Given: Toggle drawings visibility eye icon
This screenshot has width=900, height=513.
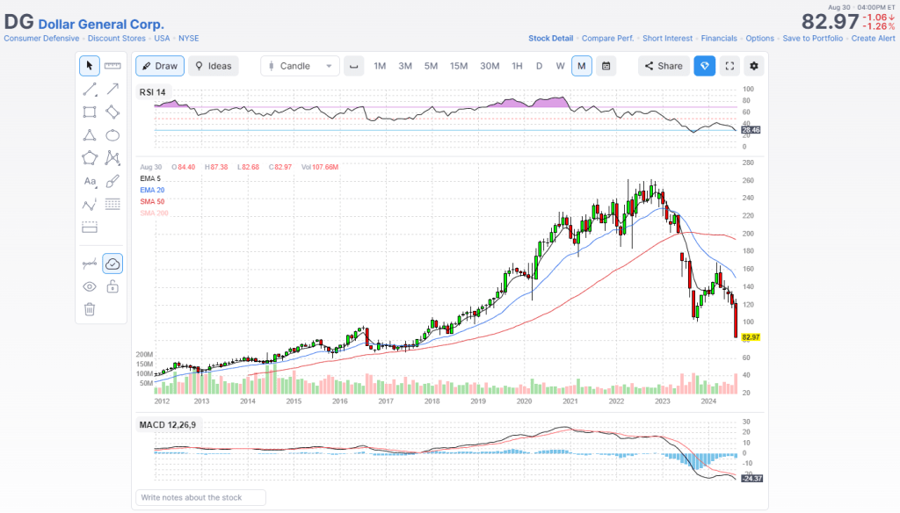Looking at the screenshot, I should click(90, 286).
